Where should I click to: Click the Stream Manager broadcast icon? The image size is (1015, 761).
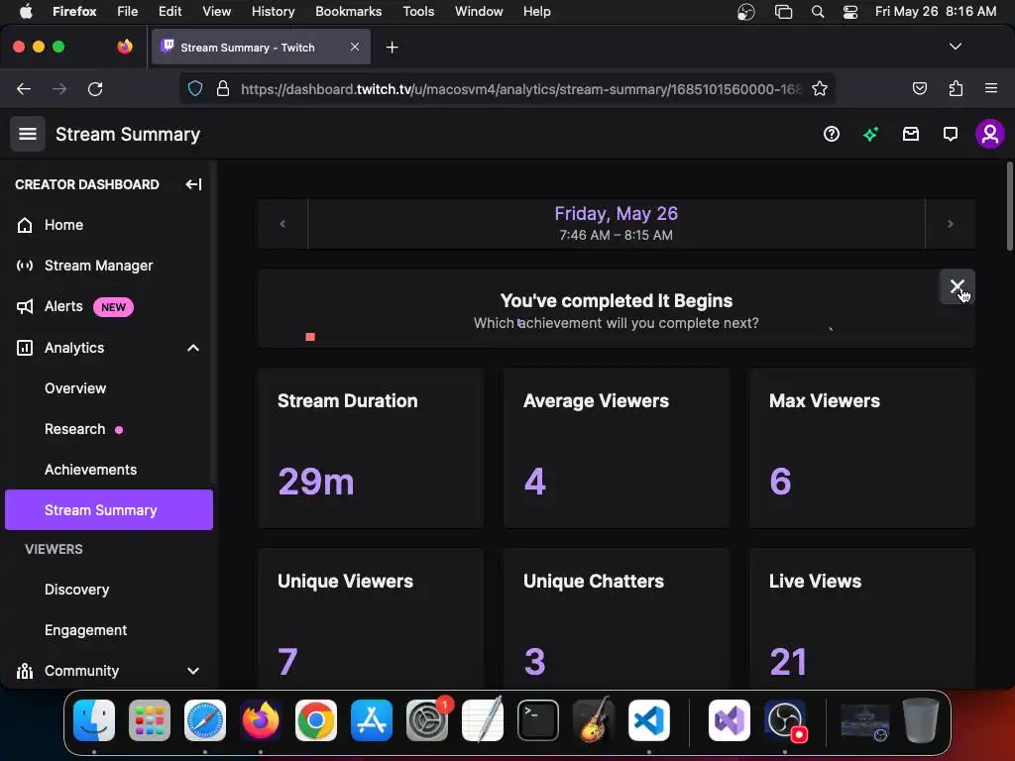25,266
